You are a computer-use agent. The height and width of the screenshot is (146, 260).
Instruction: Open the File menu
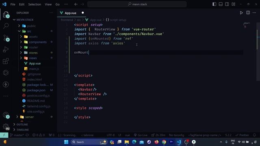[x=13, y=4]
